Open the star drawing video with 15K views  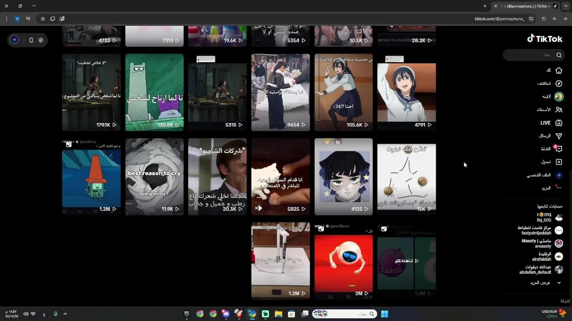tap(406, 177)
